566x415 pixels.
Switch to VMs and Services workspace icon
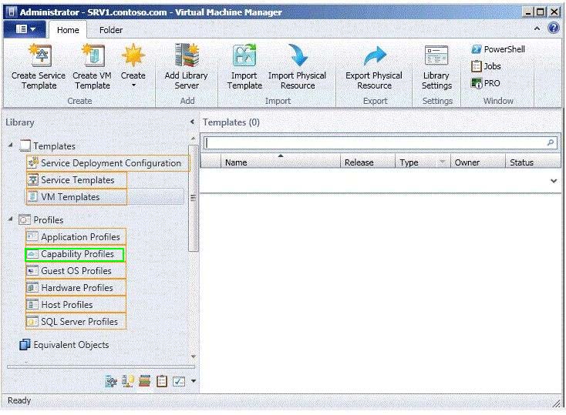(x=110, y=381)
